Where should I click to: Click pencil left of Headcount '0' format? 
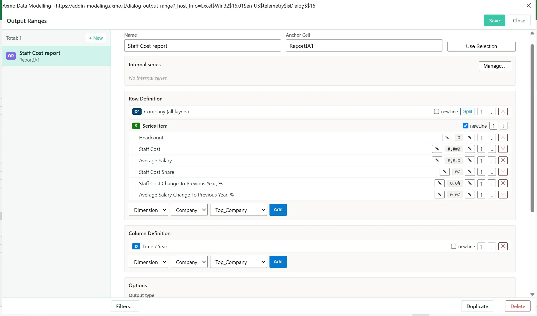[447, 138]
